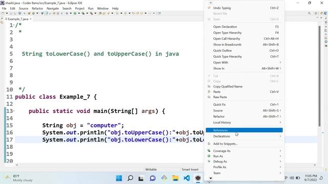Open the Navigate menu in the menu bar
The height and width of the screenshot is (184, 328).
[53, 8]
